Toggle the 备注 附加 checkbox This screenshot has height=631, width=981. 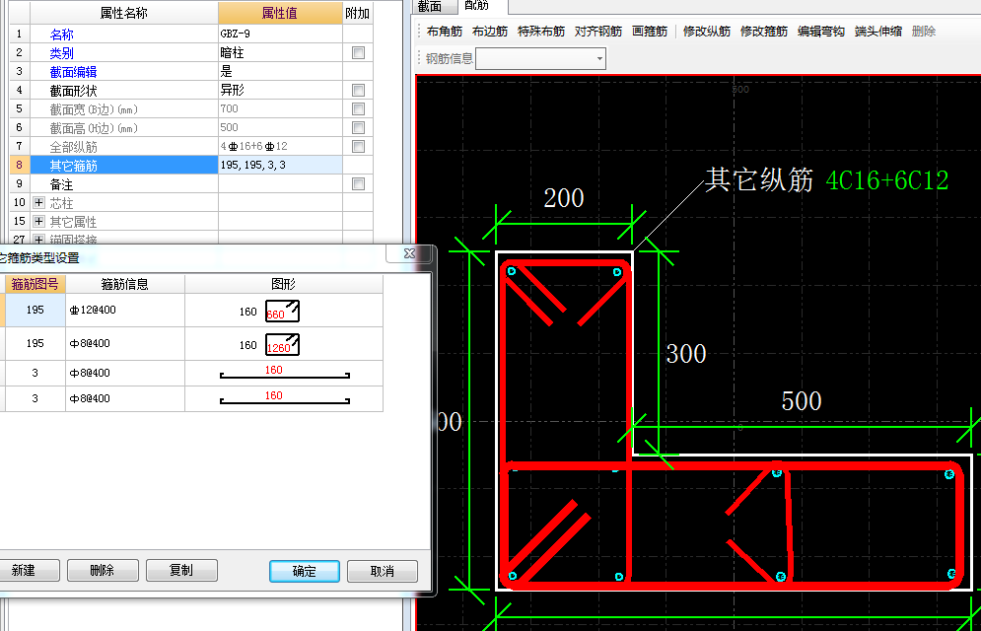pos(358,183)
